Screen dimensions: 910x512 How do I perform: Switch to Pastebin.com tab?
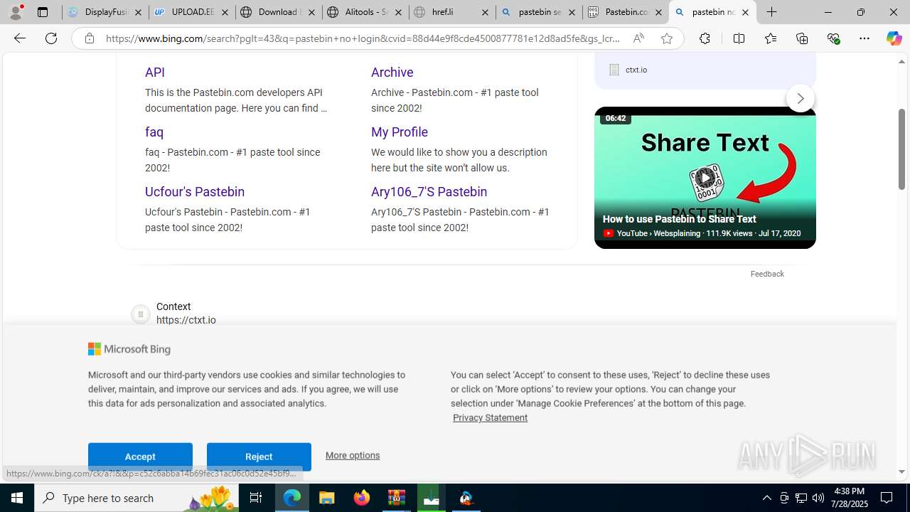pos(626,12)
